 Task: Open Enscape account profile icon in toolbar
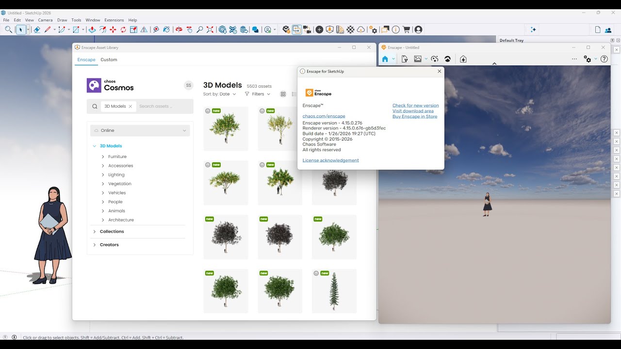[x=418, y=30]
